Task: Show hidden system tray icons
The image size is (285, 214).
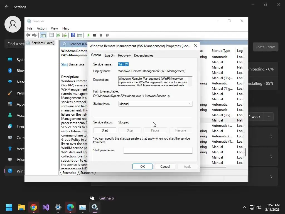Action: [x=244, y=207]
